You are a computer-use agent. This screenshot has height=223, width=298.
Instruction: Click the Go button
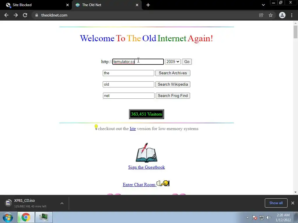(x=187, y=62)
